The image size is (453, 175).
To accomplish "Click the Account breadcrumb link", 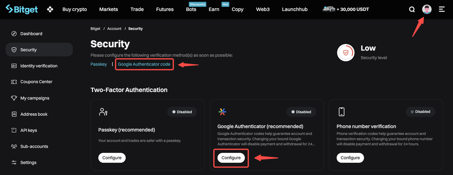I will click(114, 29).
